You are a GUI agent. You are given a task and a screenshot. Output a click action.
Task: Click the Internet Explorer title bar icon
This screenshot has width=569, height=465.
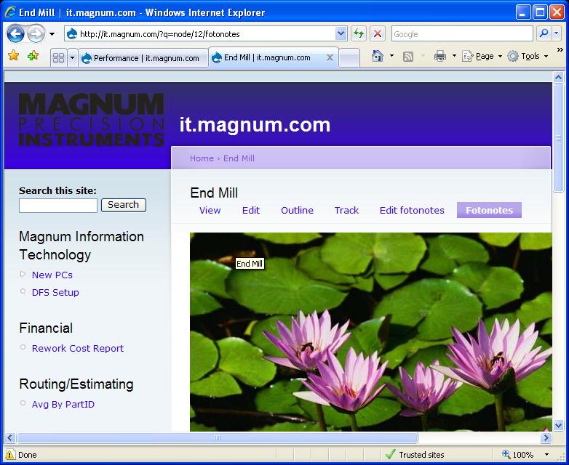point(9,12)
